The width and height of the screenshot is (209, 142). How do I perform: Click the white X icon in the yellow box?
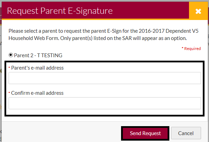pyautogui.click(x=198, y=11)
